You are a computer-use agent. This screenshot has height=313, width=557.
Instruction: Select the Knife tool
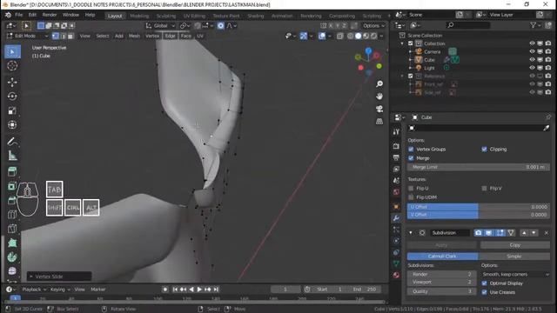click(x=11, y=229)
